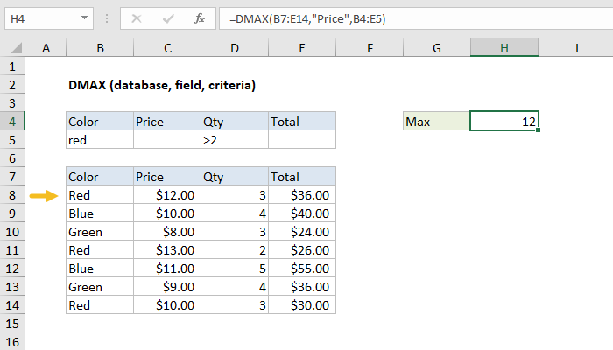Click the price cell '$13.00'
The image size is (613, 350).
point(167,250)
